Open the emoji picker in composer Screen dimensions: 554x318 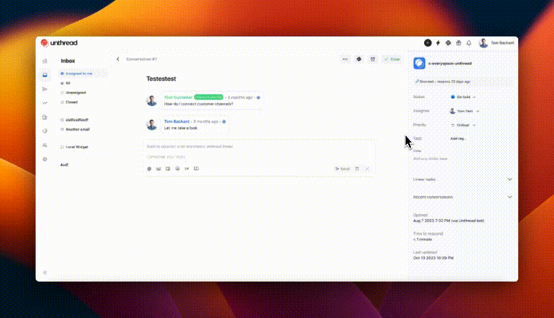pos(178,169)
